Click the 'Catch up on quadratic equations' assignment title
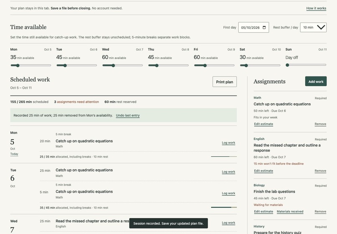The width and height of the screenshot is (337, 234). (282, 104)
